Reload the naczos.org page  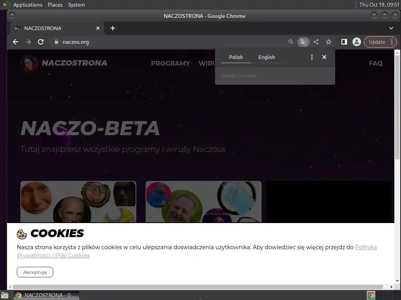tap(41, 42)
